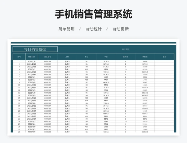Click the 销售日期 column header
The height and width of the screenshot is (143, 187).
[31, 57]
